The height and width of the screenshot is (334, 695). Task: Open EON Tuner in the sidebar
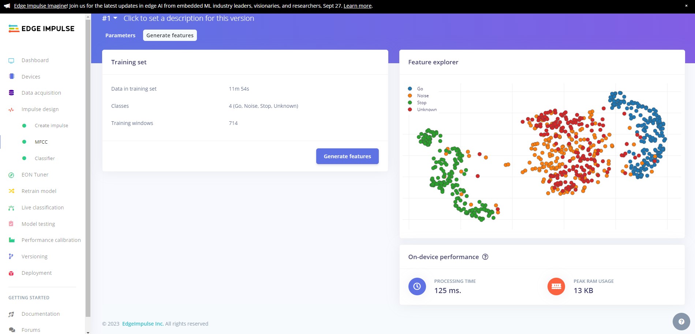point(35,175)
